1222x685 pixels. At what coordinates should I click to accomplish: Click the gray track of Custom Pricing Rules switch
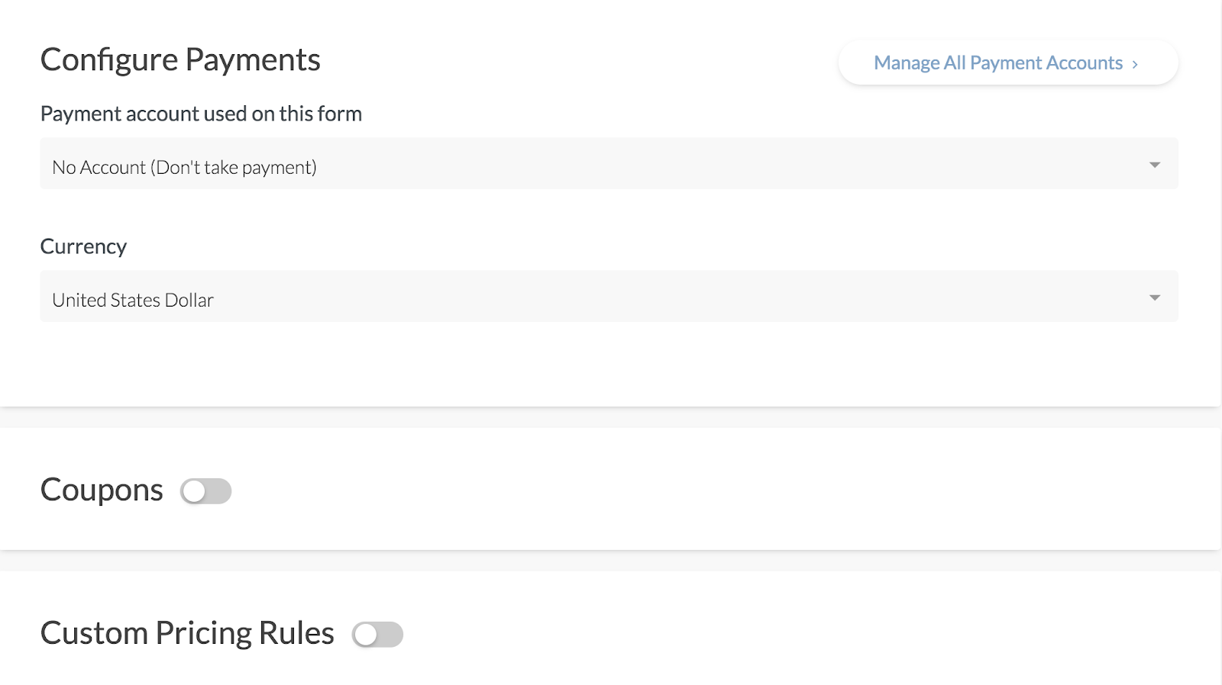pyautogui.click(x=390, y=635)
